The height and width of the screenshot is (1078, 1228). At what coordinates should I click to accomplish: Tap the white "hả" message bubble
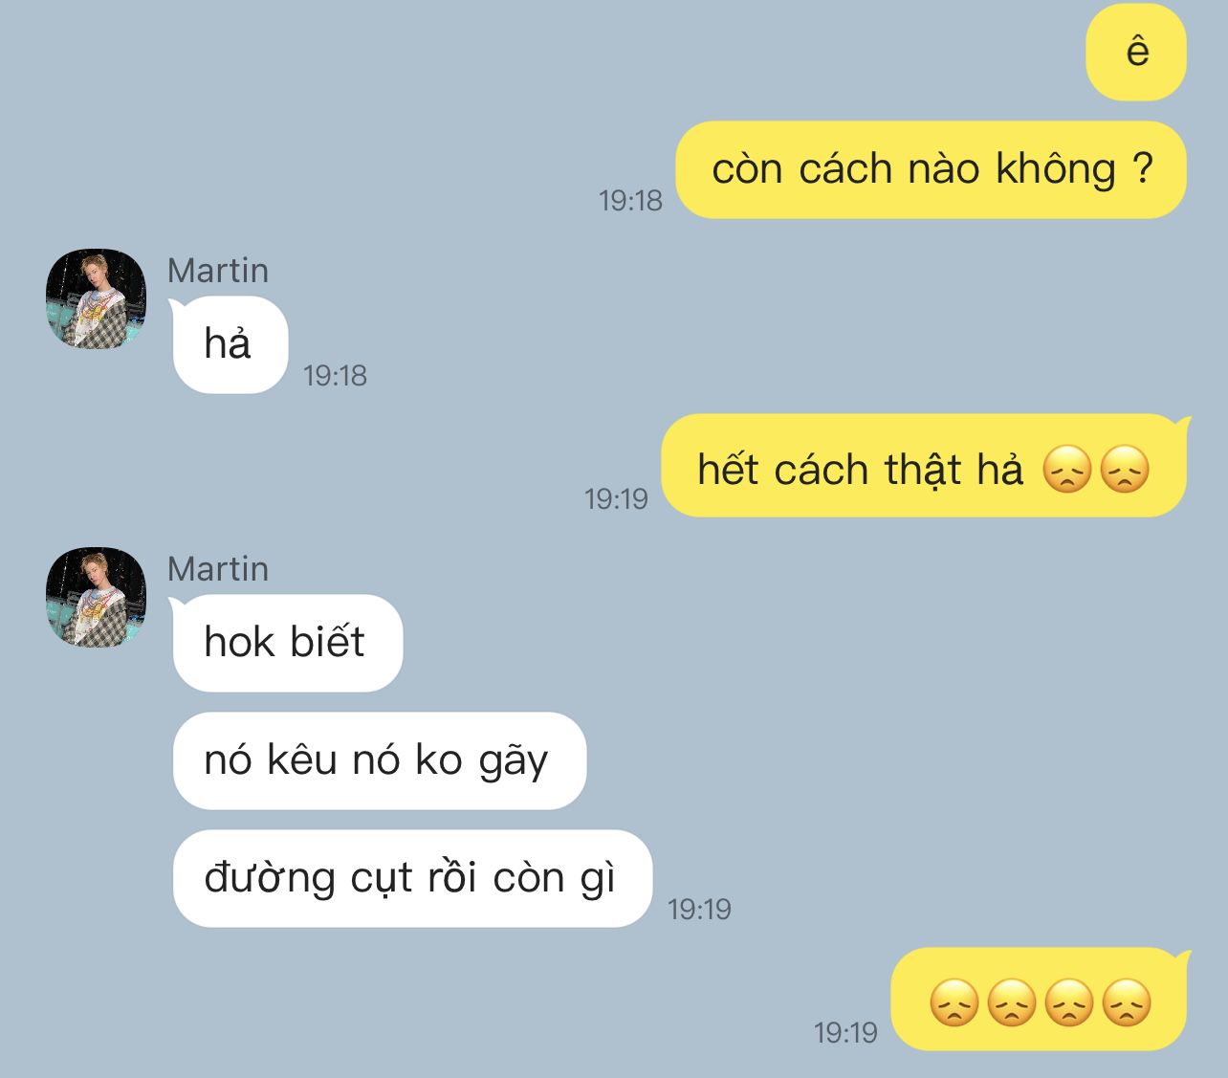click(229, 344)
